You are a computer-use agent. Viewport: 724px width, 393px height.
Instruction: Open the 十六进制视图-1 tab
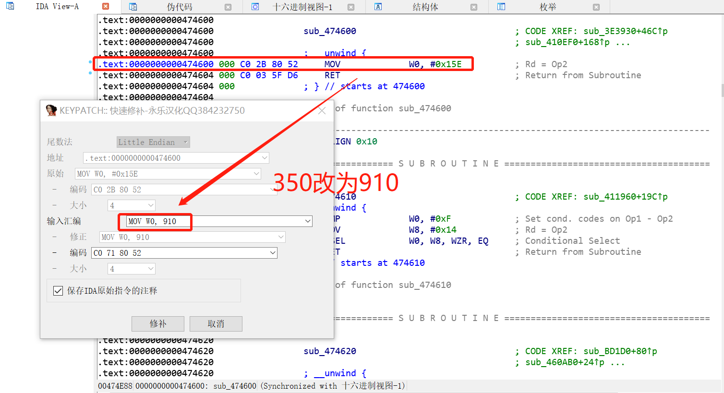pos(302,7)
